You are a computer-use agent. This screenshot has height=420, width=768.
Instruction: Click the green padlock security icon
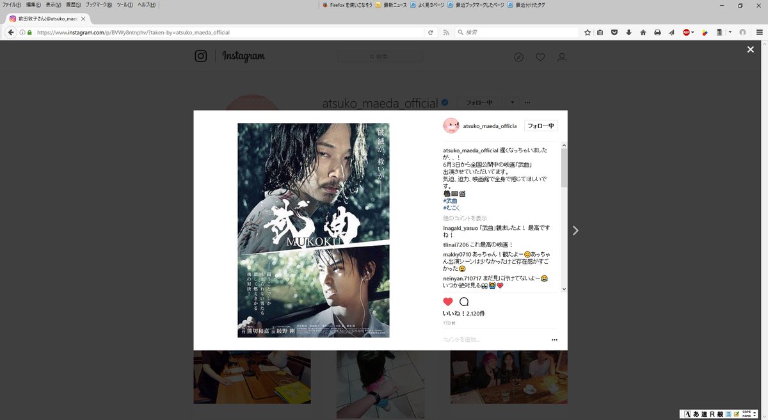click(x=29, y=32)
